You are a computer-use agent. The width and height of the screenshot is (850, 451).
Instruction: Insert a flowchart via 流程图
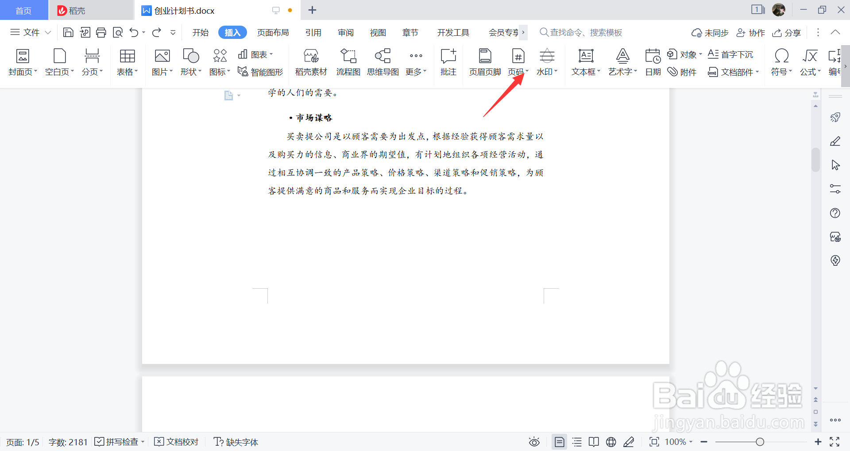click(348, 62)
